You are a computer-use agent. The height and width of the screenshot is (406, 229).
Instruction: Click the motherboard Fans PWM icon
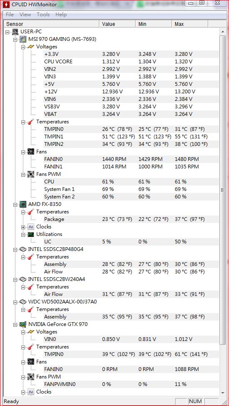coord(31,174)
